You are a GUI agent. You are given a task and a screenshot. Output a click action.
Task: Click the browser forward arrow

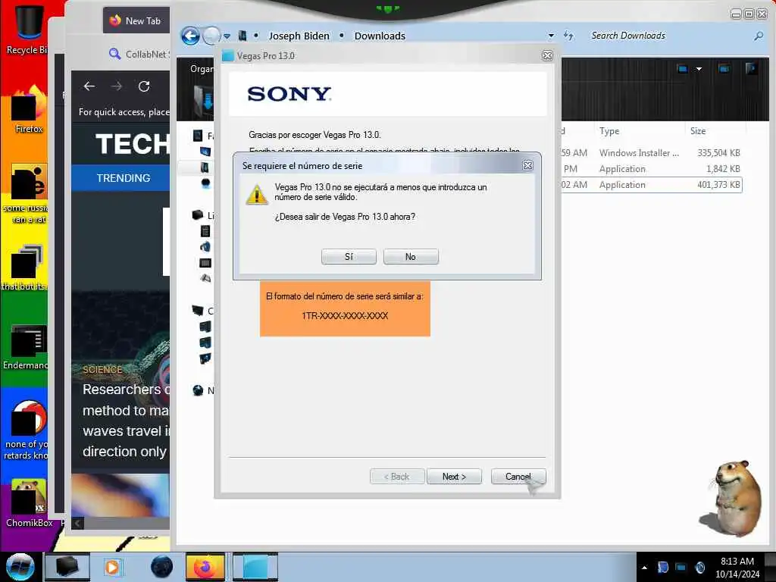coord(117,86)
